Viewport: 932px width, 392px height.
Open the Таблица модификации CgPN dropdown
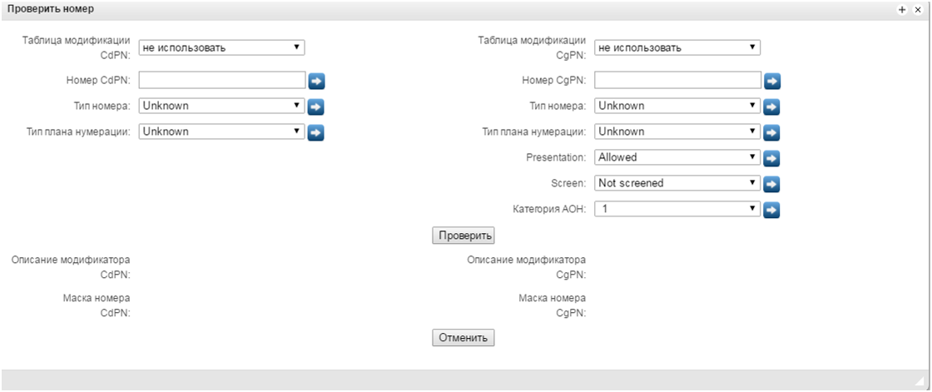677,47
